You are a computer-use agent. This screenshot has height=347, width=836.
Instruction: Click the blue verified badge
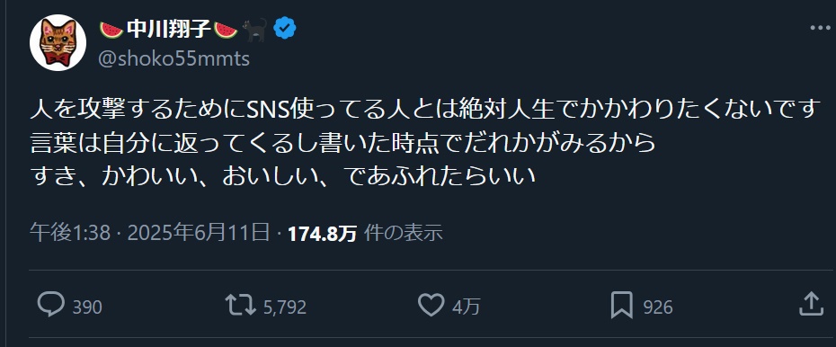pos(285,29)
